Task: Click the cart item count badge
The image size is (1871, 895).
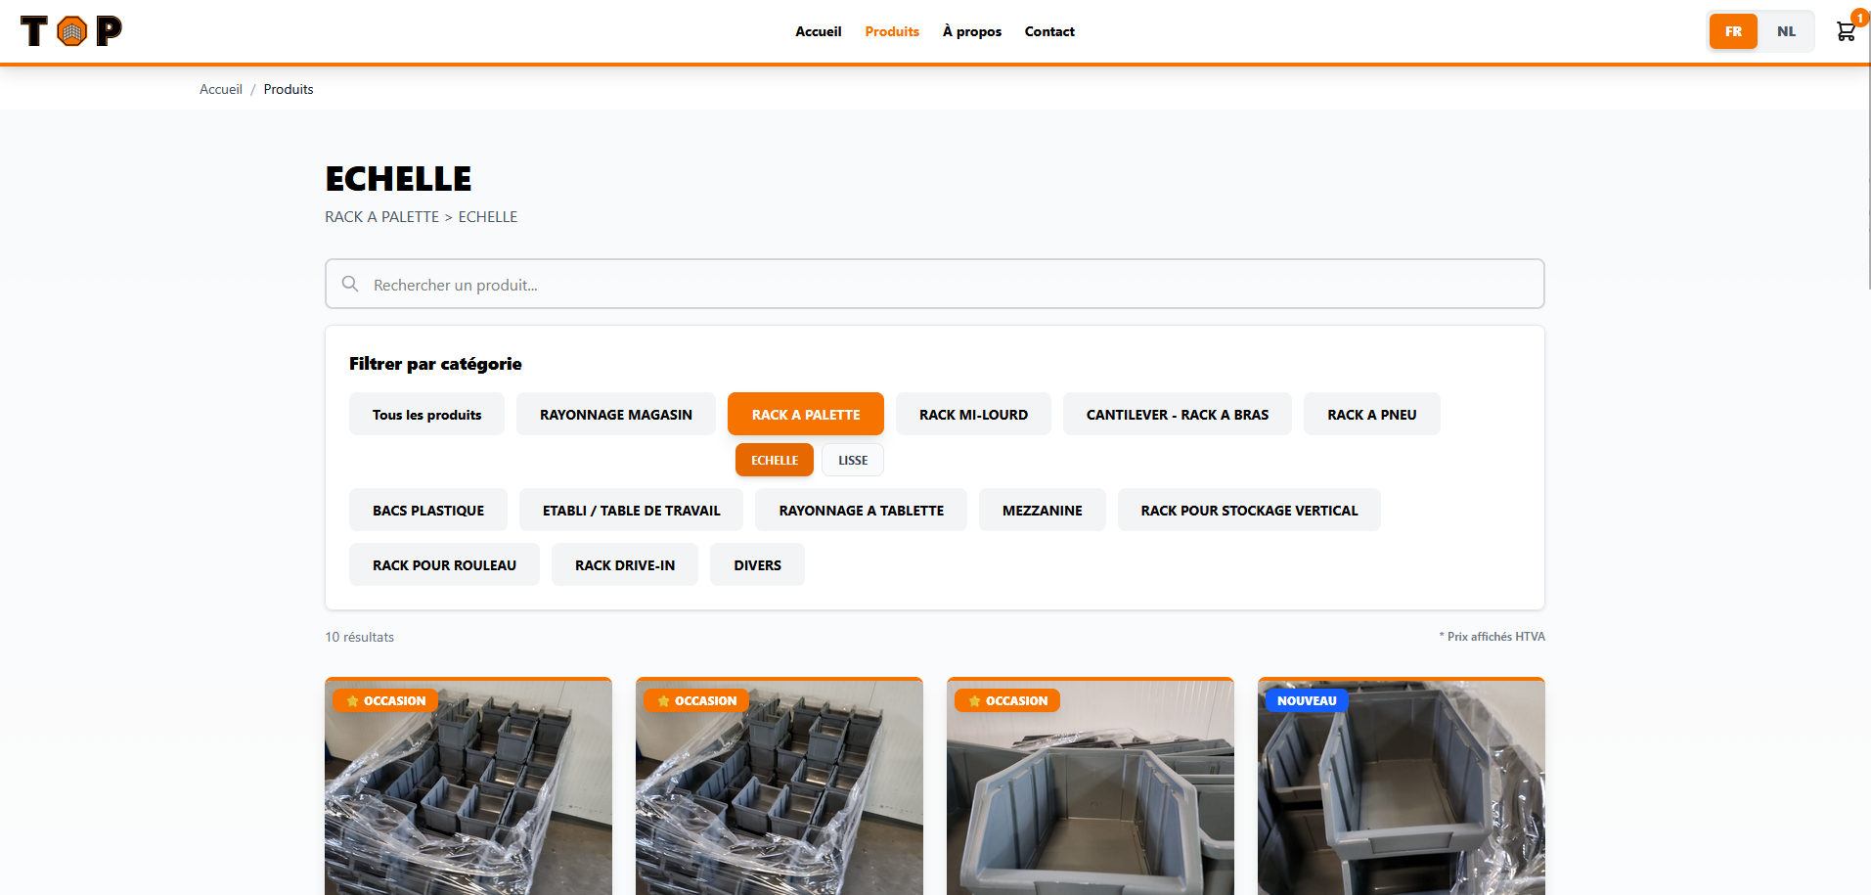Action: [1857, 16]
